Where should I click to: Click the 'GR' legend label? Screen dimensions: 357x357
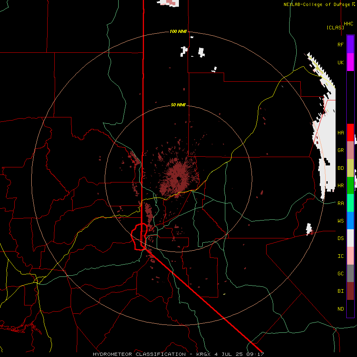click(340, 150)
